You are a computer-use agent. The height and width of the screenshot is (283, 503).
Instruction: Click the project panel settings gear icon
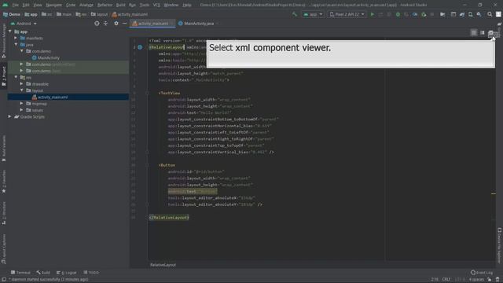pos(116,24)
